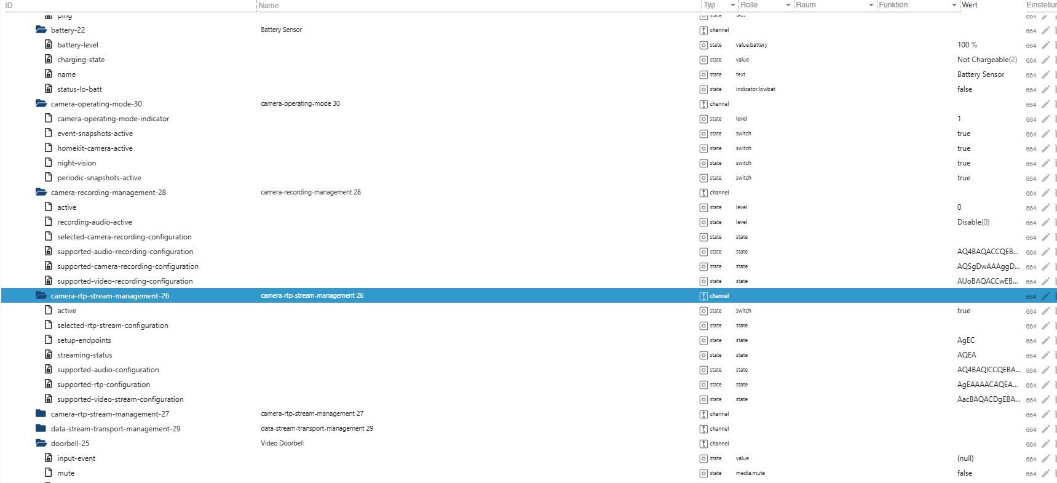Click pencil icon for camera-rtp-stream-management-27

[1045, 414]
